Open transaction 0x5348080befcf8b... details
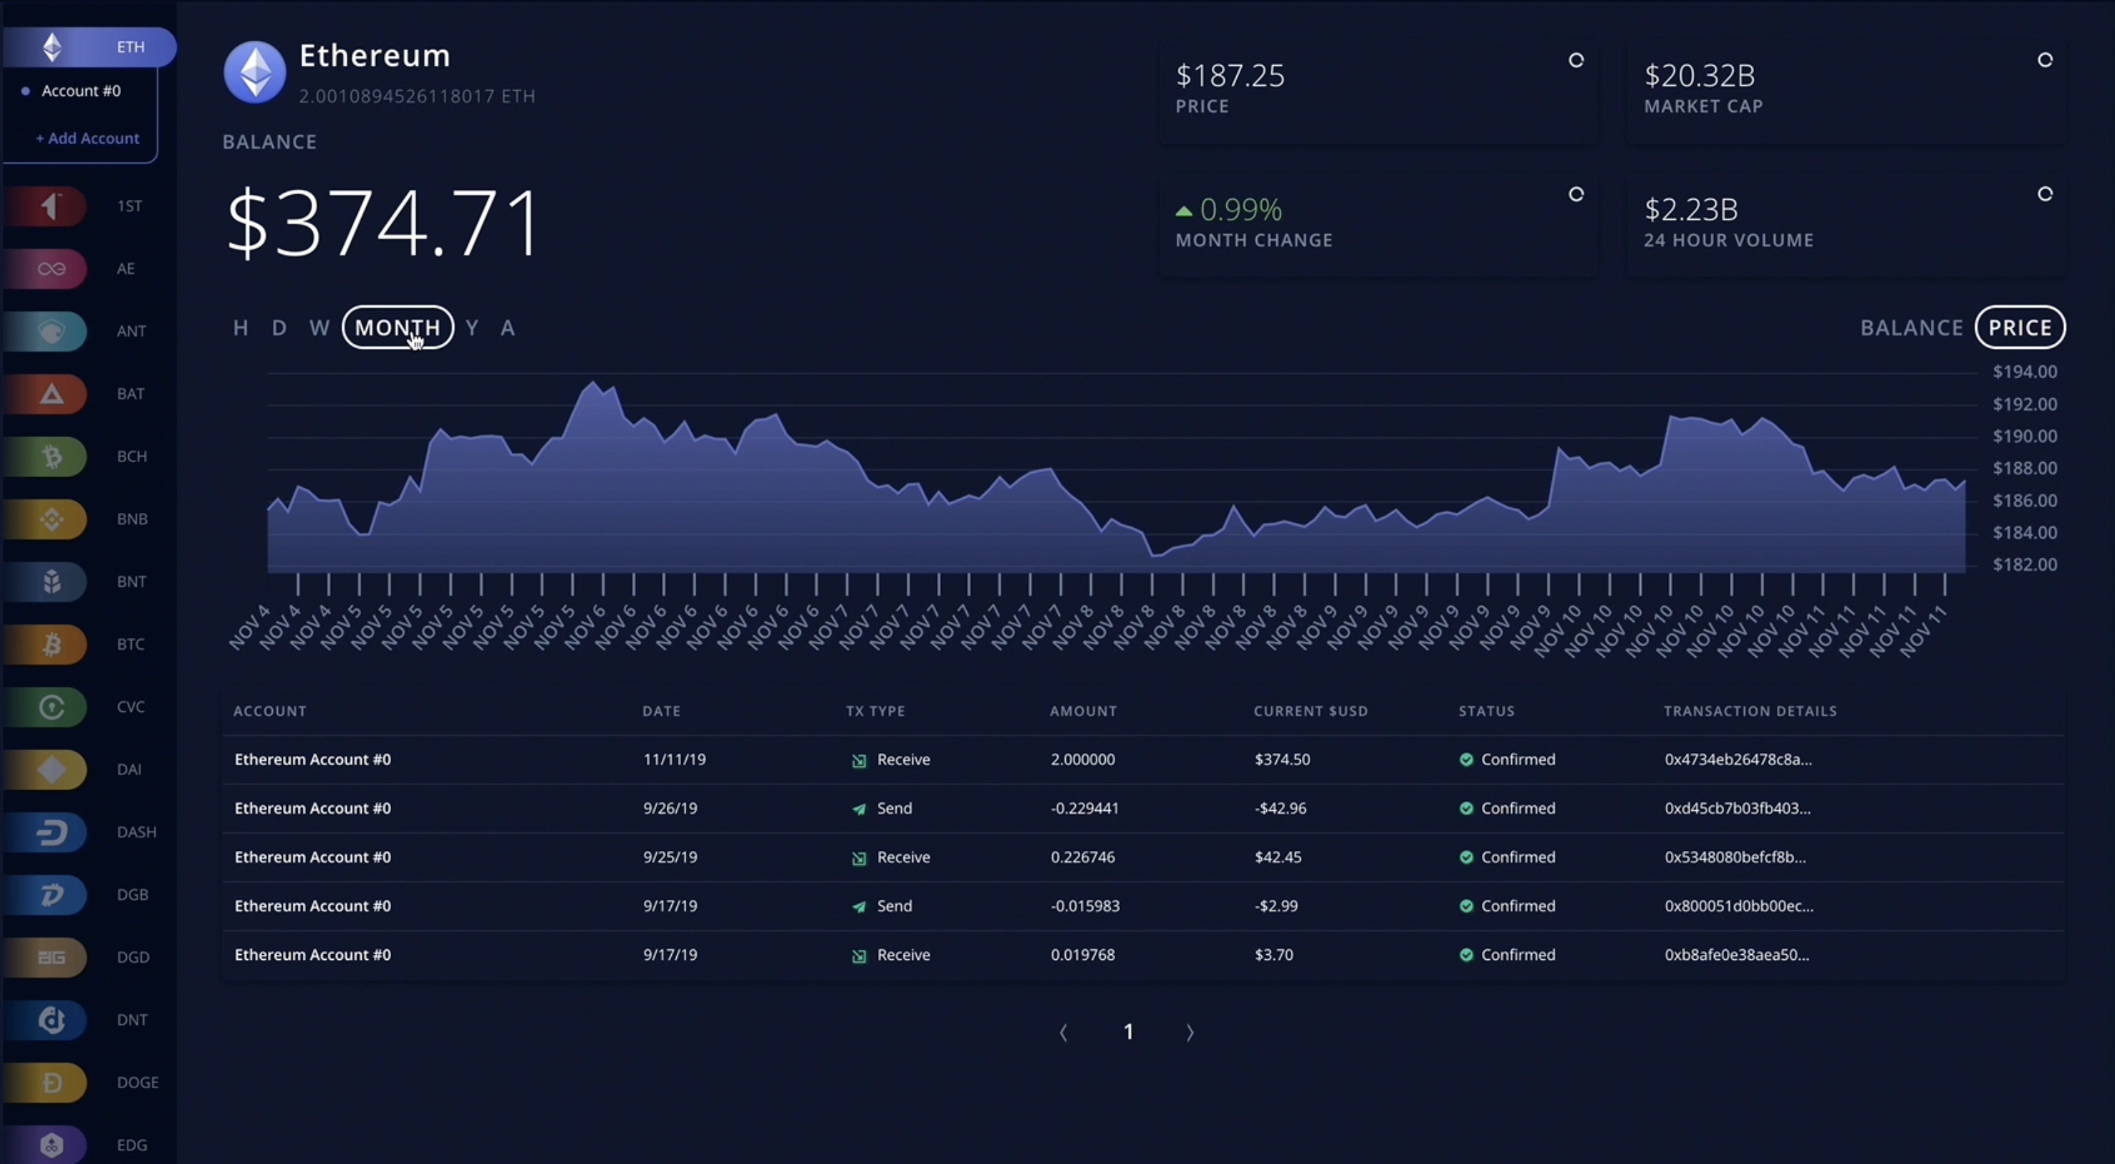The width and height of the screenshot is (2115, 1164). tap(1735, 857)
